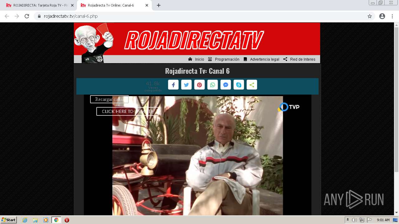Viewport: 399px width, 224px height.
Task: Share the channel via WhatsApp
Action: (x=213, y=85)
